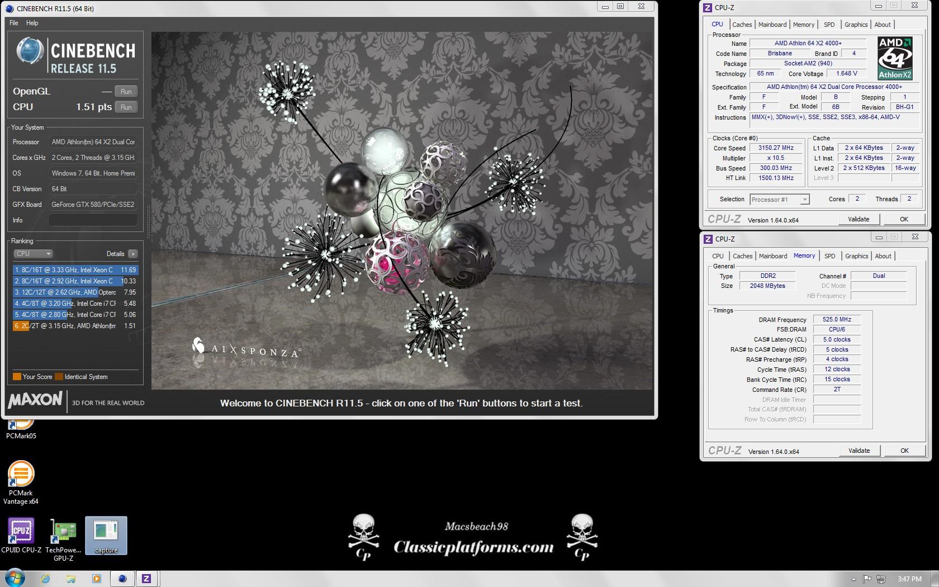Run the OpenGL benchmark
The image size is (939, 587).
[x=126, y=92]
